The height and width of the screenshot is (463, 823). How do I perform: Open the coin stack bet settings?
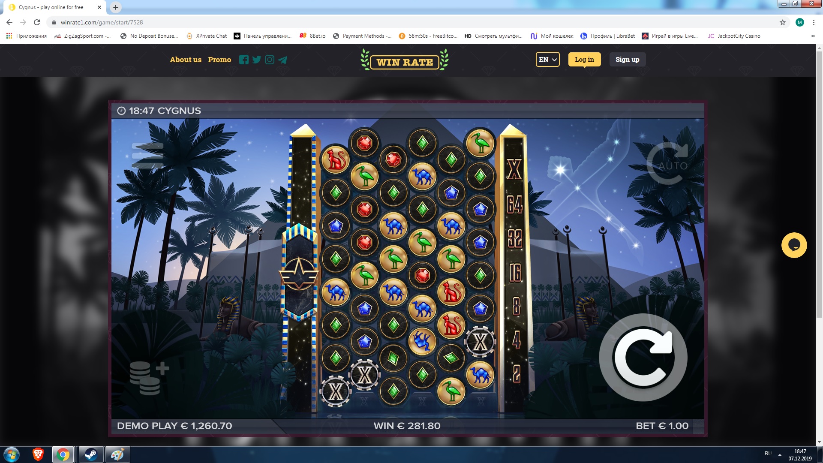pyautogui.click(x=148, y=378)
